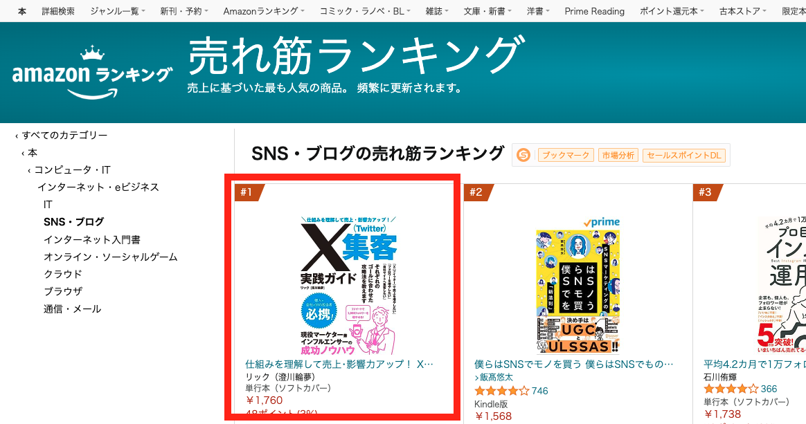Viewport: 806px width, 424px height.
Task: Click the prime badge above book #2
Action: (601, 222)
